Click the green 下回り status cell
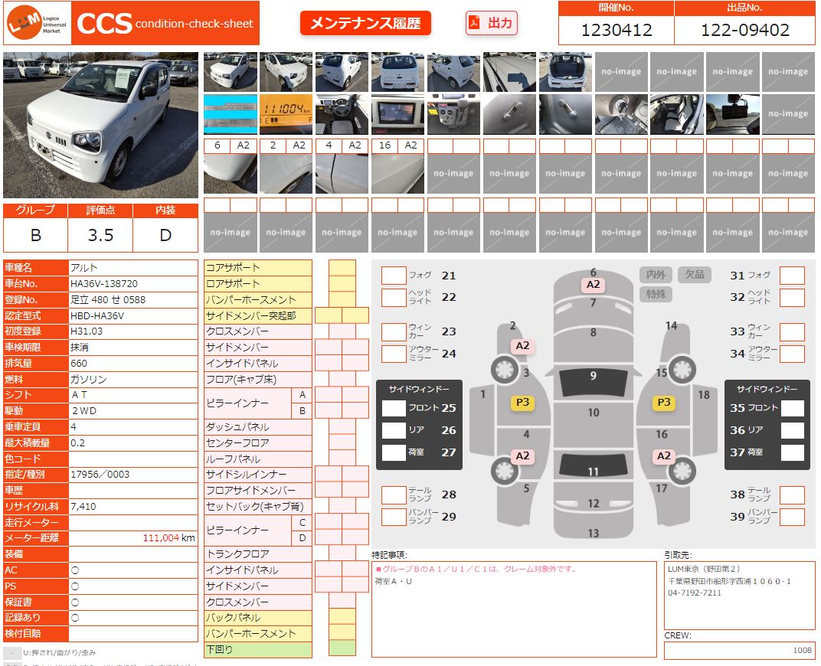821x666 pixels. tap(342, 649)
